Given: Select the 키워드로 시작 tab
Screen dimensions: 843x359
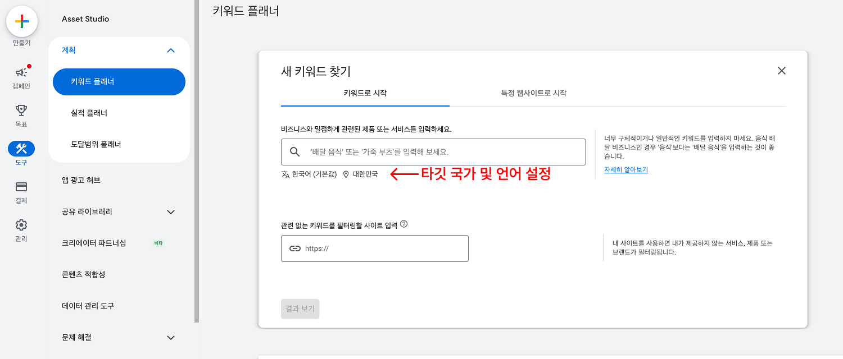Looking at the screenshot, I should [x=364, y=94].
